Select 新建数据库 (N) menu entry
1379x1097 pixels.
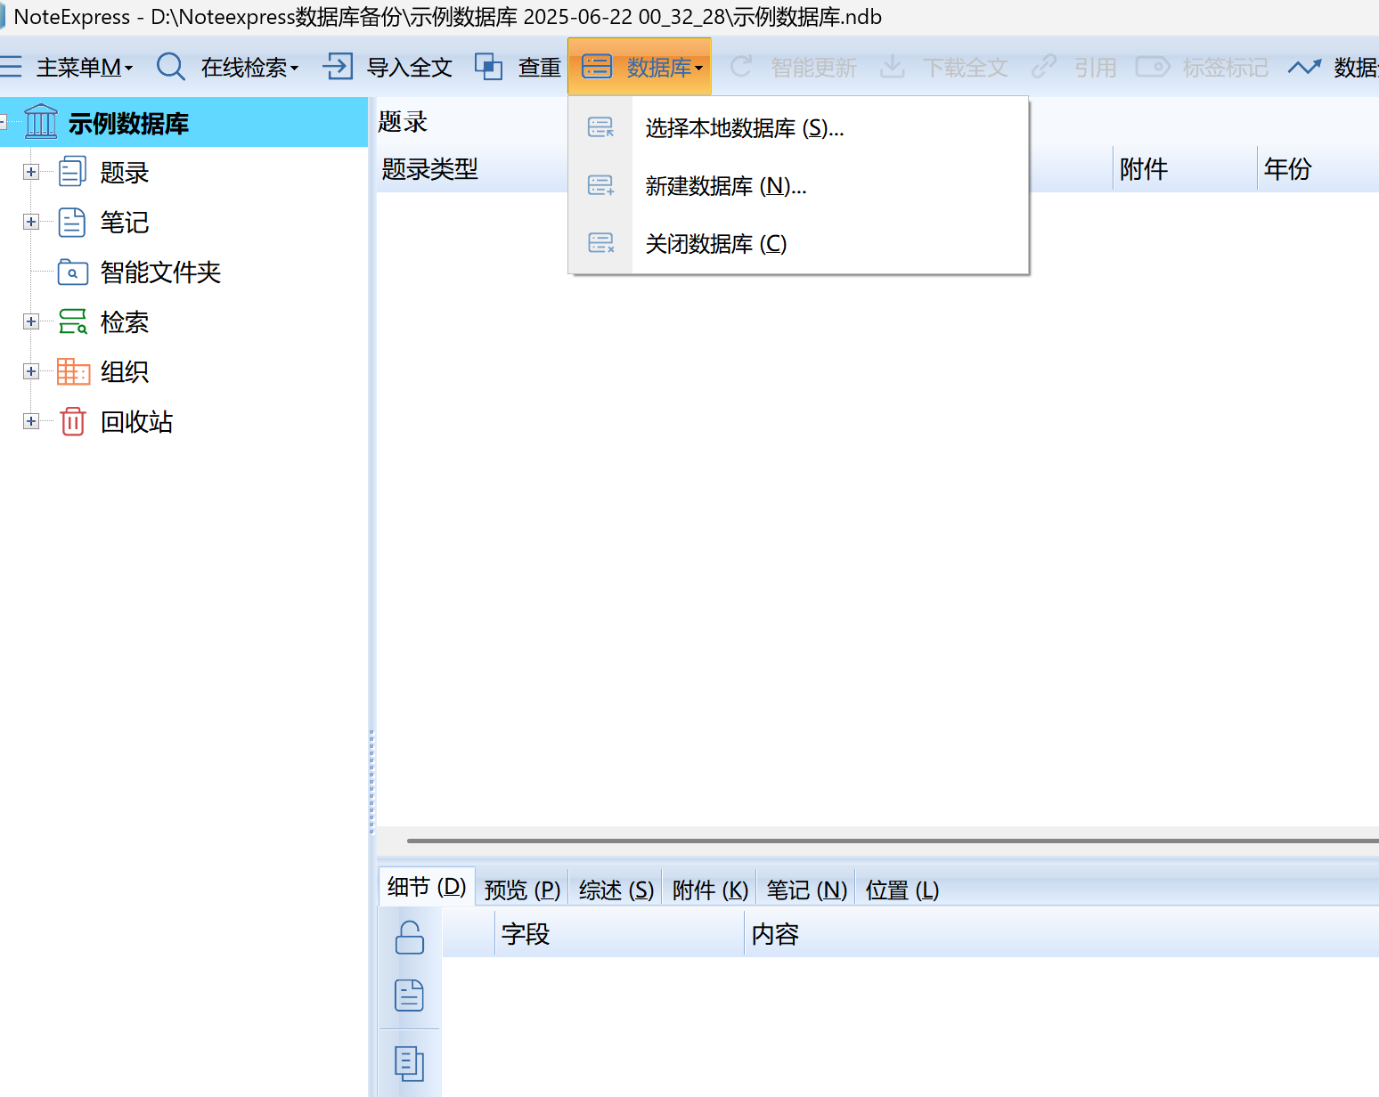point(725,186)
